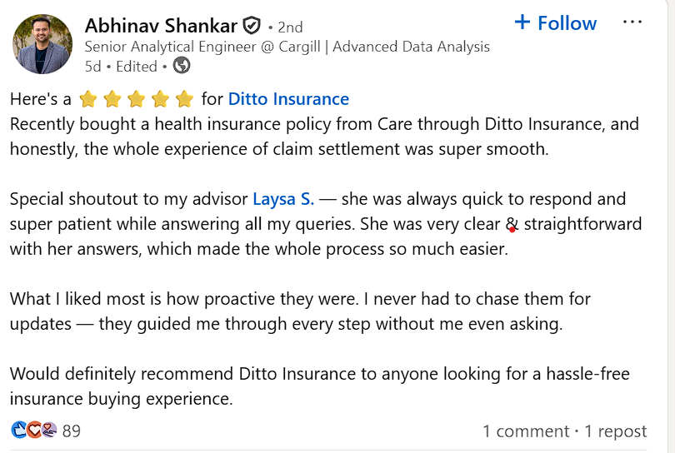
Task: Click the first star emoji
Action: [x=87, y=100]
